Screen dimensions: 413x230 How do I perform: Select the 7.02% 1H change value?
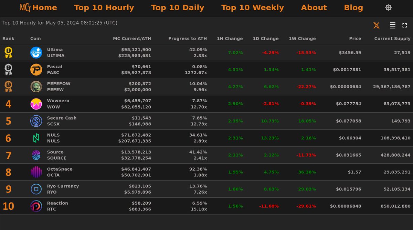(x=235, y=53)
